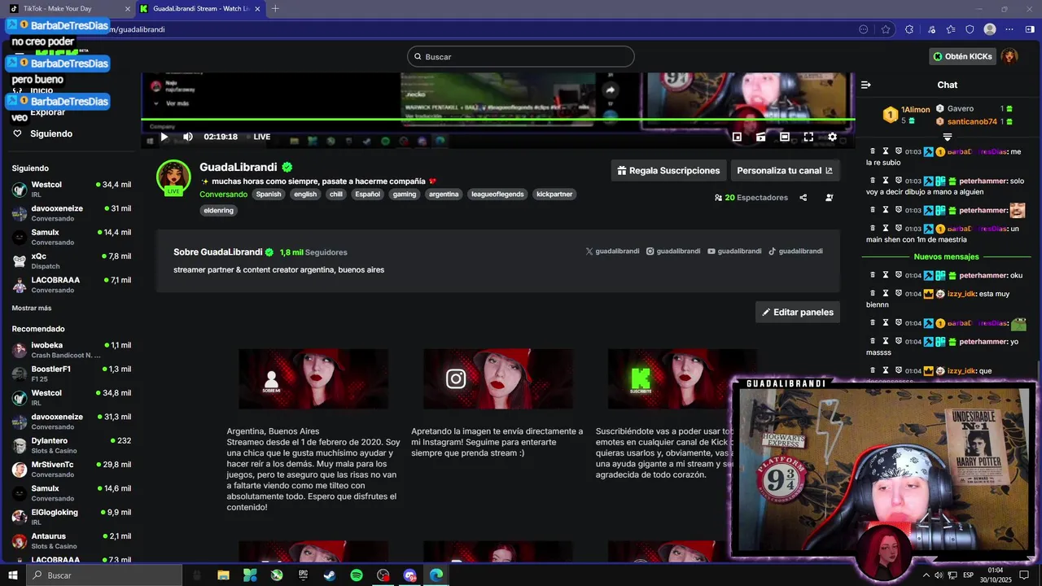Ban user on 'un main shen' message
Viewport: 1042px width, 586px height.
click(x=899, y=229)
